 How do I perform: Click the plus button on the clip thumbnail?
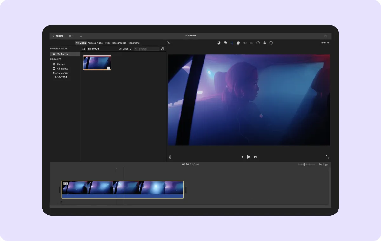pyautogui.click(x=109, y=68)
